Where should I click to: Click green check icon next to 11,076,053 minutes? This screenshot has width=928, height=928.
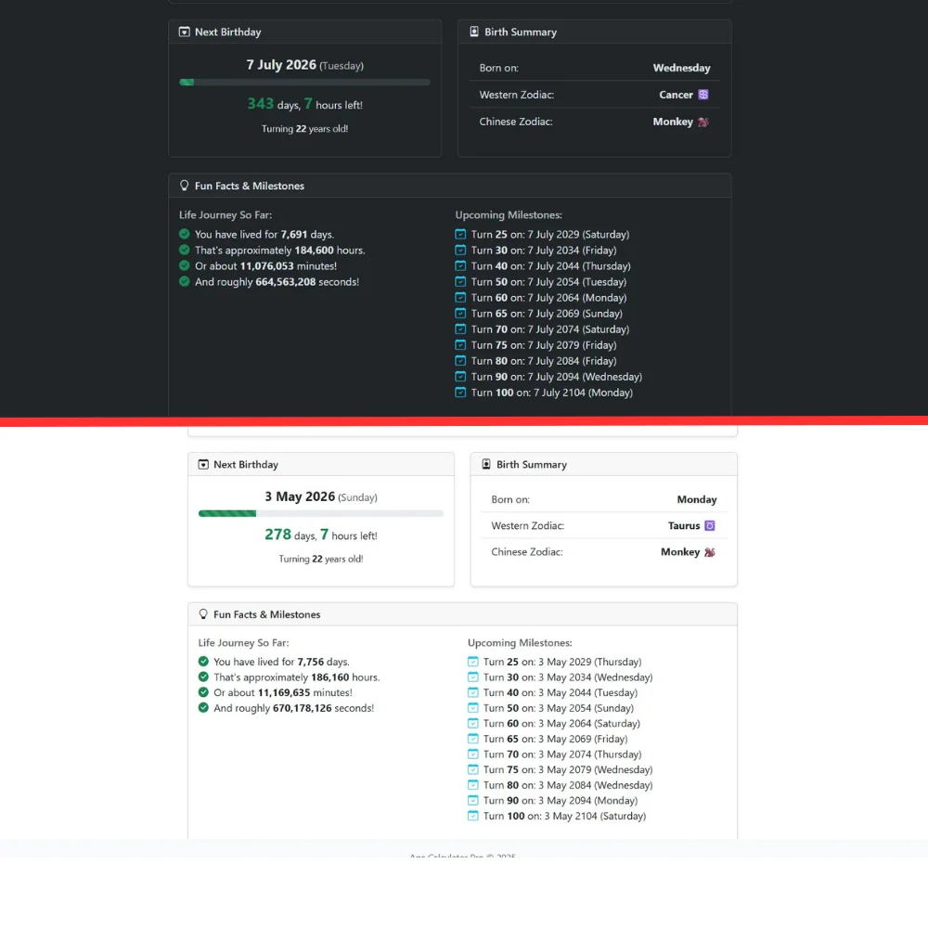(184, 265)
